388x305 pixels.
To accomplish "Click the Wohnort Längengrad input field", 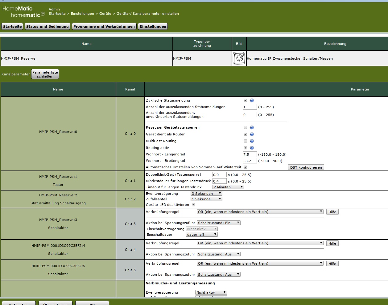I will point(250,155).
